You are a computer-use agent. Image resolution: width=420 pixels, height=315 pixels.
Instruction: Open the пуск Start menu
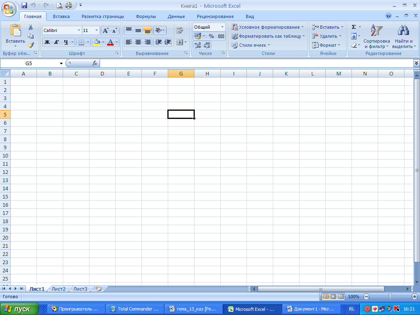[19, 309]
